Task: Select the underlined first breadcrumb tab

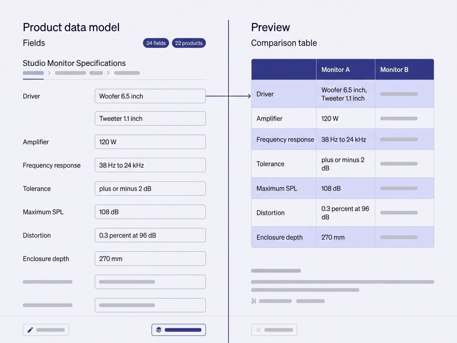Action: [x=33, y=73]
